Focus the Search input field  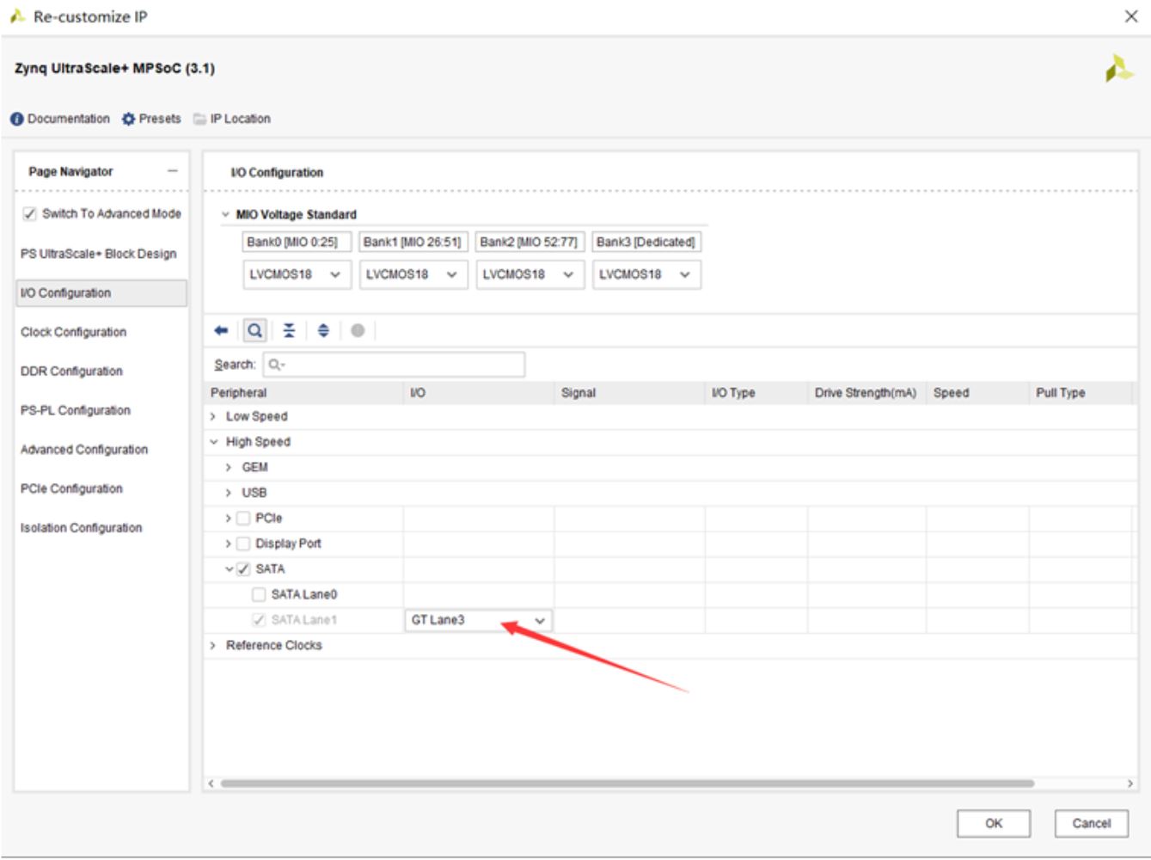point(394,365)
